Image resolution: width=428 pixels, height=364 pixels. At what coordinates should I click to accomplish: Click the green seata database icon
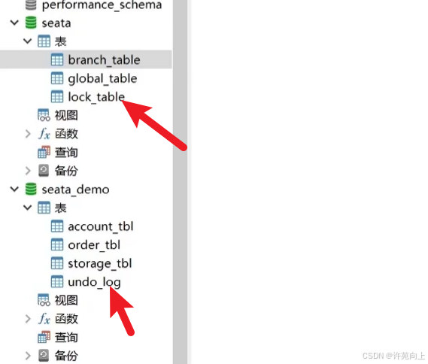[31, 23]
